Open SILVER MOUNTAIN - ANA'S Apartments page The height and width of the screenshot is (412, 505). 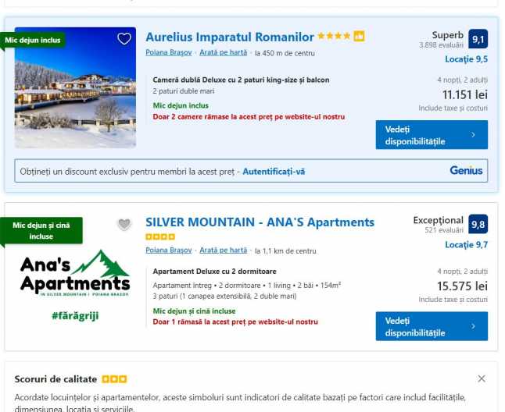[x=260, y=222]
